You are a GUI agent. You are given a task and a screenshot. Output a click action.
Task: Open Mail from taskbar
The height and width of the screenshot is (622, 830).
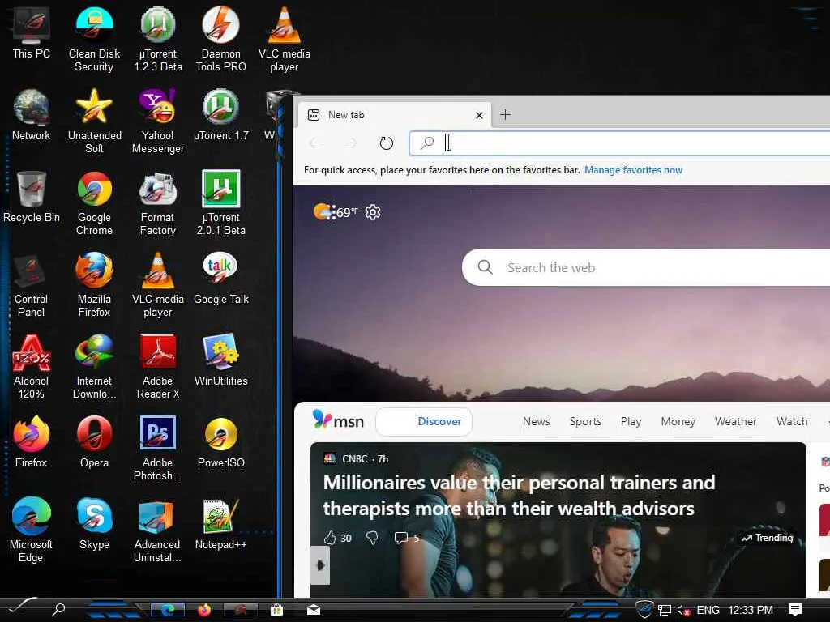[314, 610]
